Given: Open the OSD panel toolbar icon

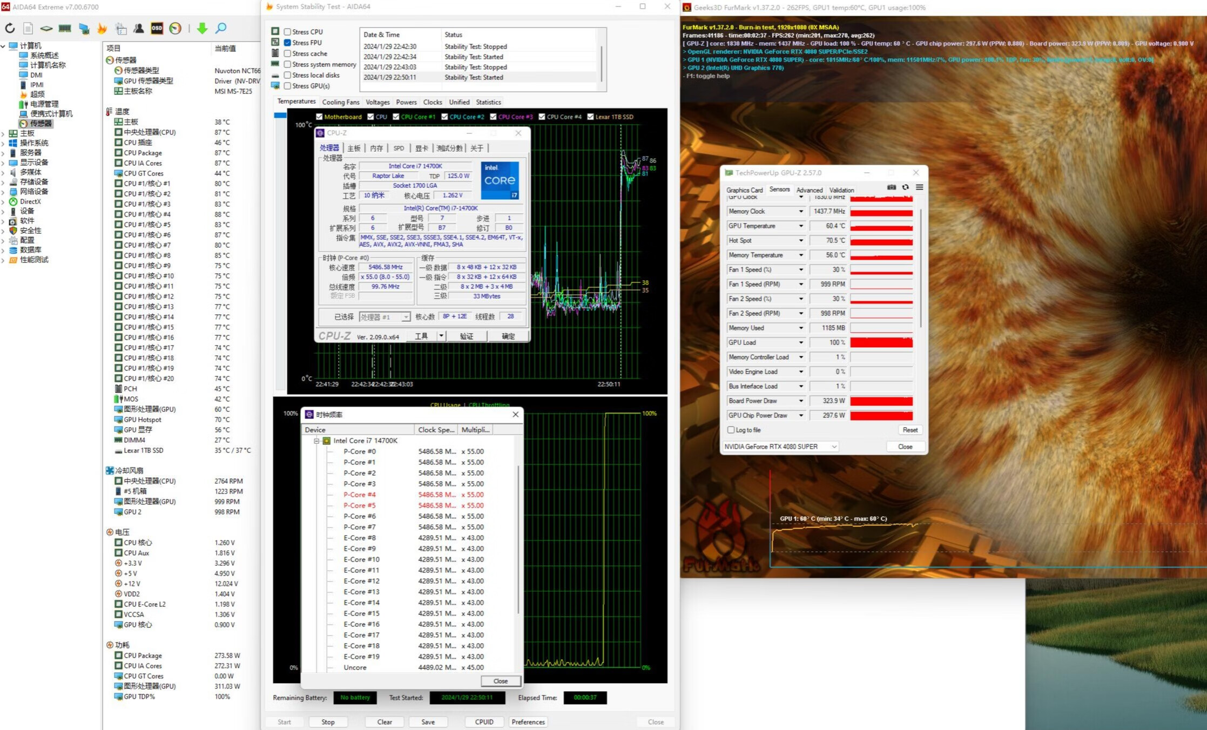Looking at the screenshot, I should point(157,28).
